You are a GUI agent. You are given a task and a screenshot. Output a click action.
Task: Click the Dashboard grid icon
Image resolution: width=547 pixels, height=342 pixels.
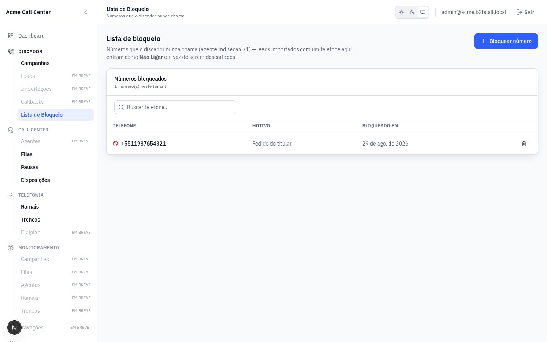(x=11, y=36)
